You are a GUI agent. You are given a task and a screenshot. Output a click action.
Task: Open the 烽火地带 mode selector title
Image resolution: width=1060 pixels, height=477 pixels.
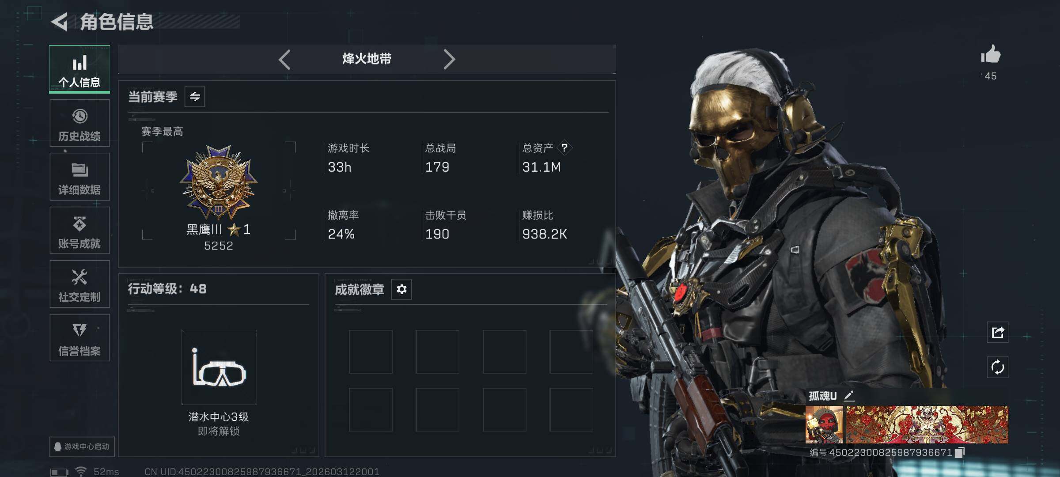367,59
